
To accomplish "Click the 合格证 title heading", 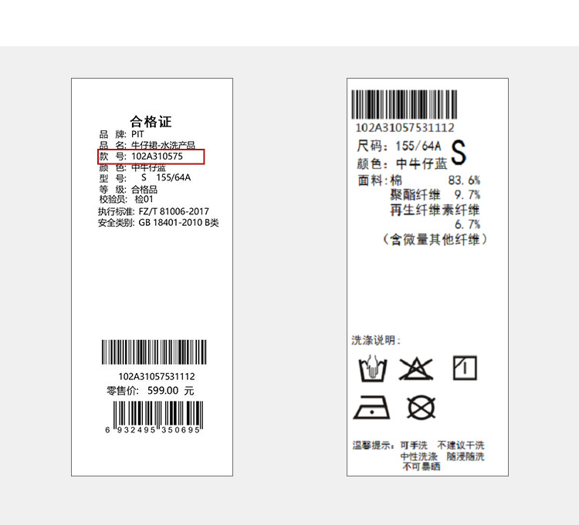I will [x=151, y=121].
